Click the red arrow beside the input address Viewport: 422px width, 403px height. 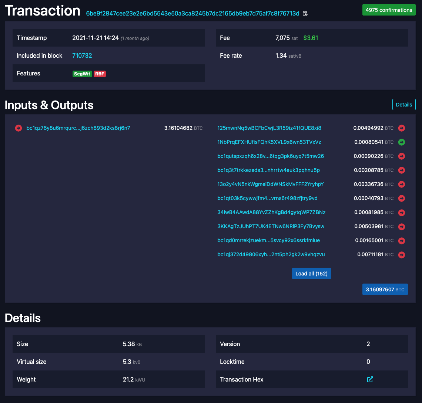coord(19,128)
